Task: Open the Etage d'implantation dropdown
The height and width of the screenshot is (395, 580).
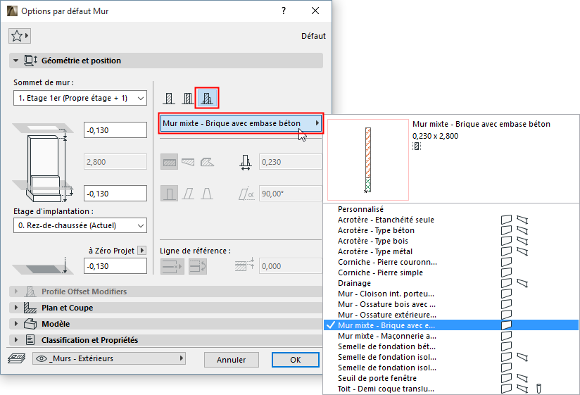Action: coord(80,225)
